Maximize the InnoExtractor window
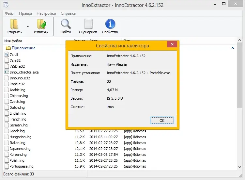The height and width of the screenshot is (180, 245). tap(224, 4)
